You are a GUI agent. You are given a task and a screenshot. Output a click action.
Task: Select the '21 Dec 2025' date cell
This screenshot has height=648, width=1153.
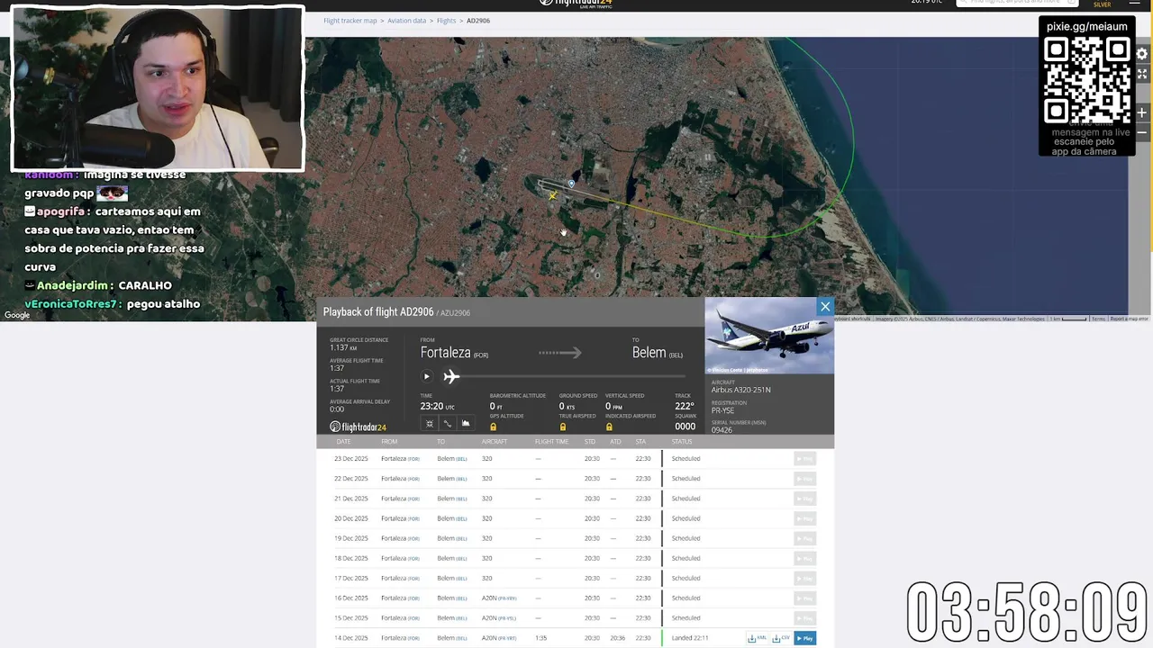point(351,499)
